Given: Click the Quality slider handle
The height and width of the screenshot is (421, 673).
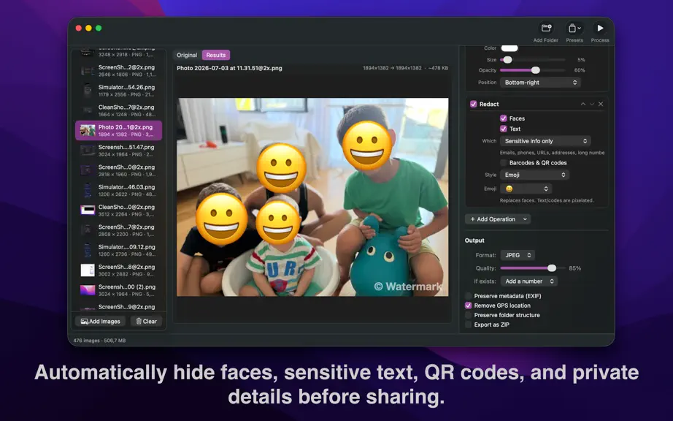Looking at the screenshot, I should [552, 268].
